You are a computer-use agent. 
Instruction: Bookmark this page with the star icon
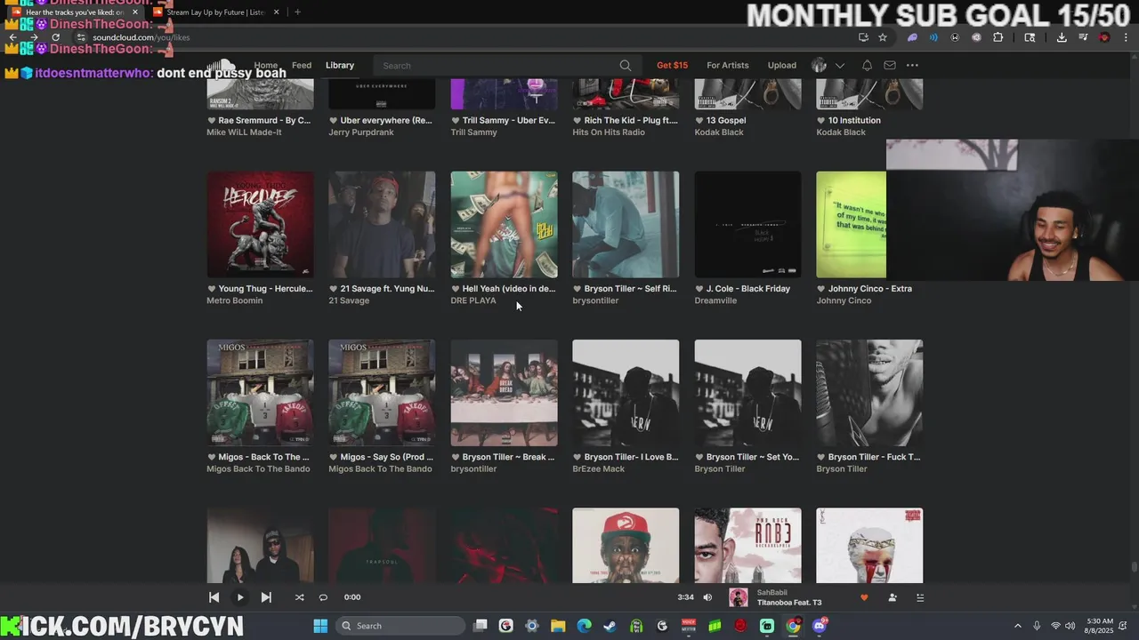(x=883, y=37)
